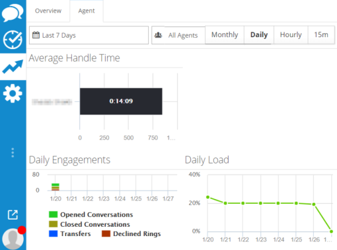Switch to the Overview tab
337x250 pixels.
pos(48,11)
